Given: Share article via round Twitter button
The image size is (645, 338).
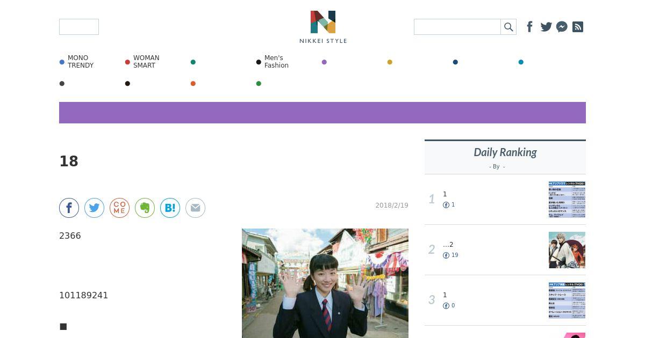Looking at the screenshot, I should pyautogui.click(x=94, y=208).
